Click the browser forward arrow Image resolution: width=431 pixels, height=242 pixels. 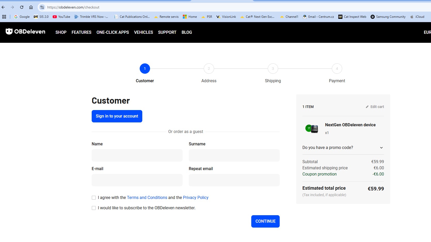point(12,7)
